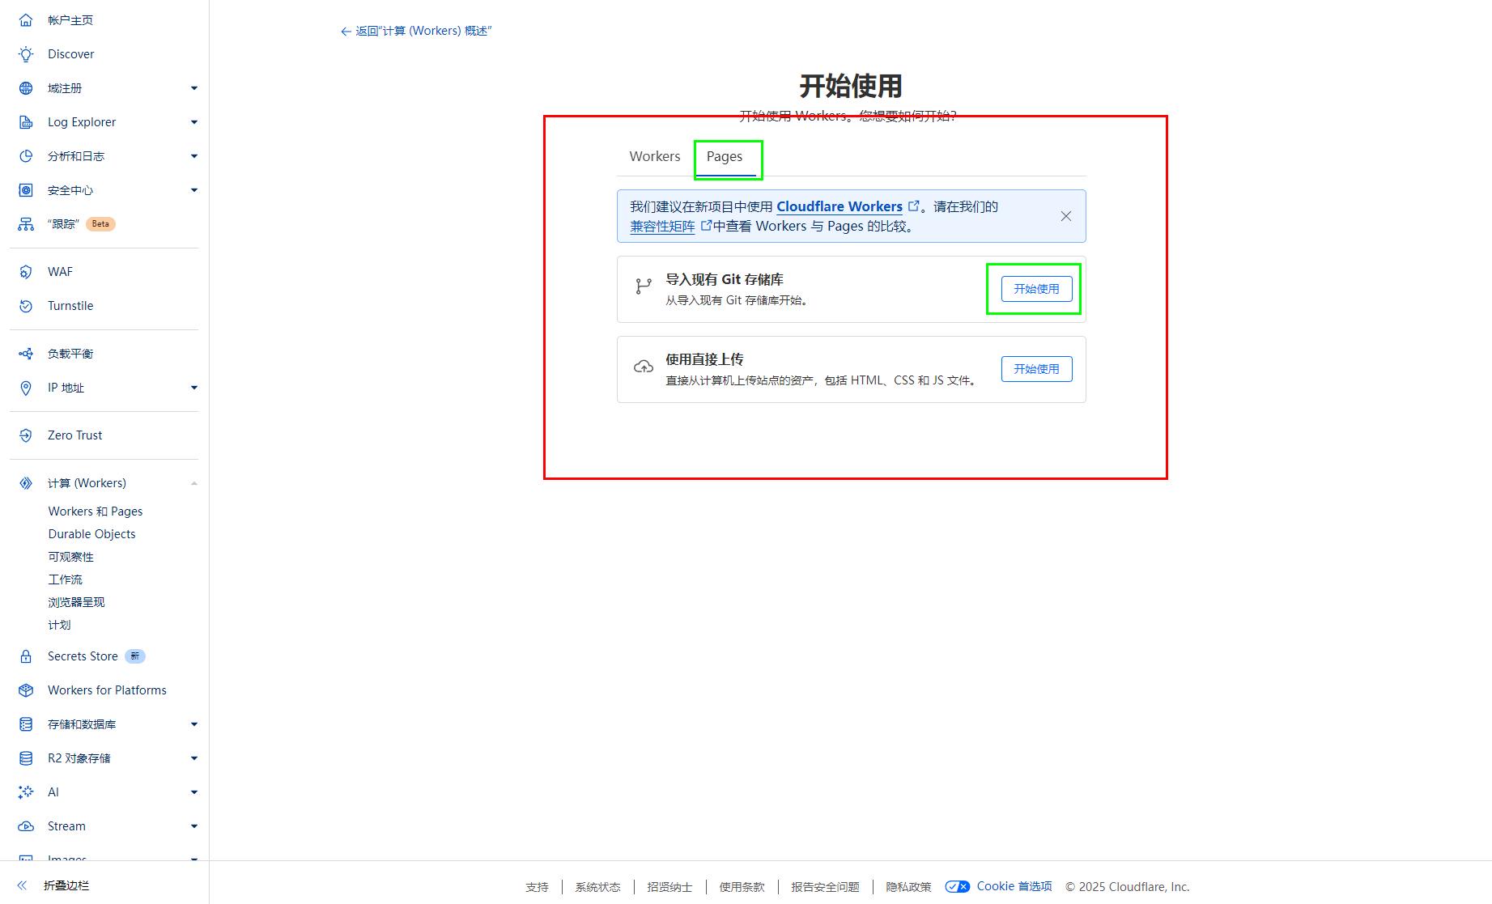The height and width of the screenshot is (904, 1492).
Task: Start importing an existing Git repository
Action: click(x=1036, y=289)
